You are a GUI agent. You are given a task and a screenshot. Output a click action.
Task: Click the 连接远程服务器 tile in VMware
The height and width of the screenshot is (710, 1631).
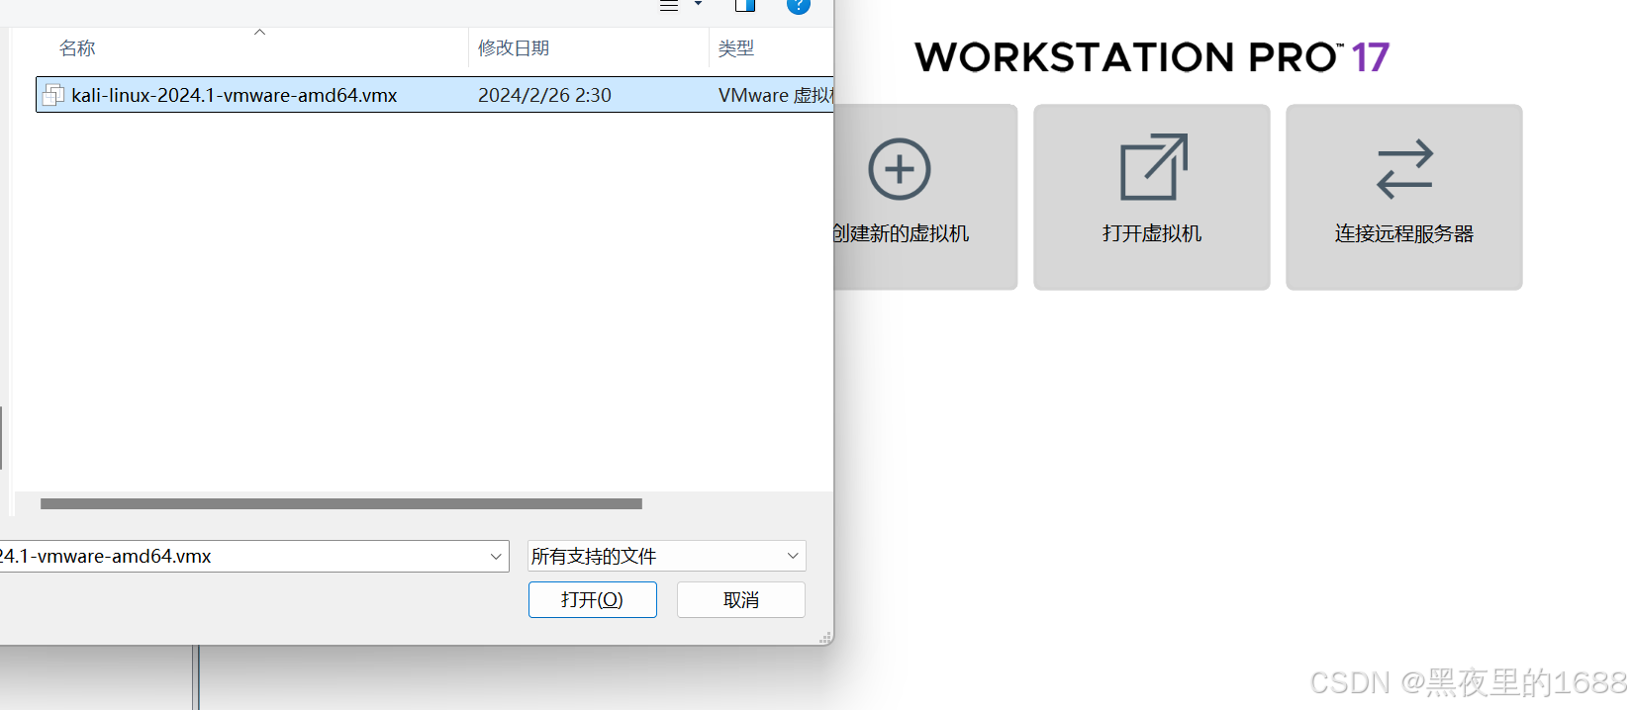(x=1403, y=197)
